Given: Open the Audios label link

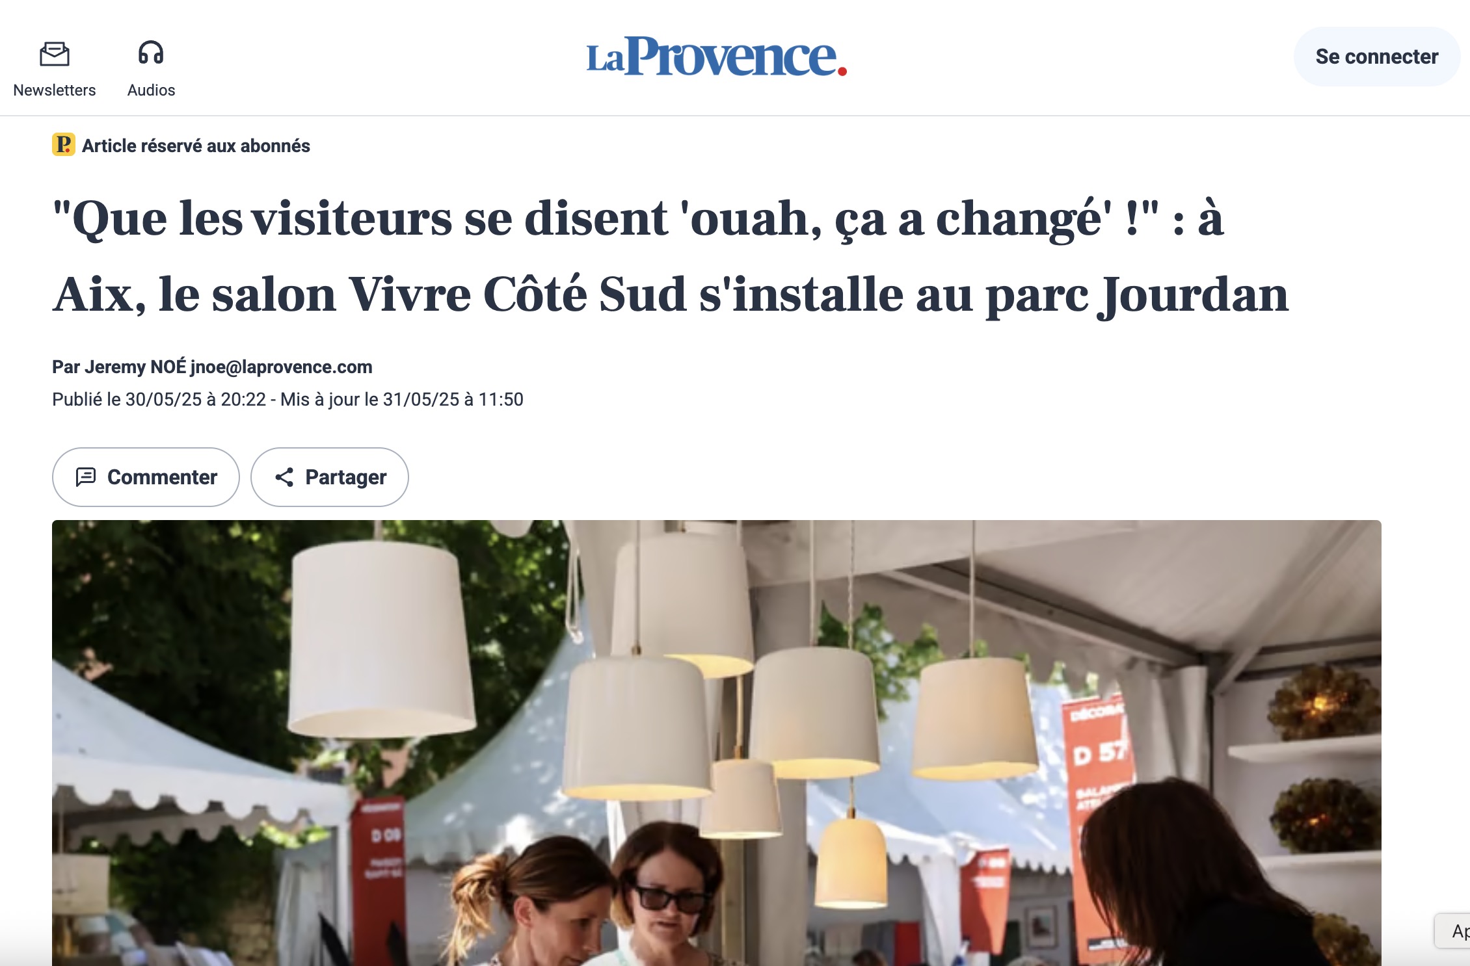Looking at the screenshot, I should coord(151,90).
